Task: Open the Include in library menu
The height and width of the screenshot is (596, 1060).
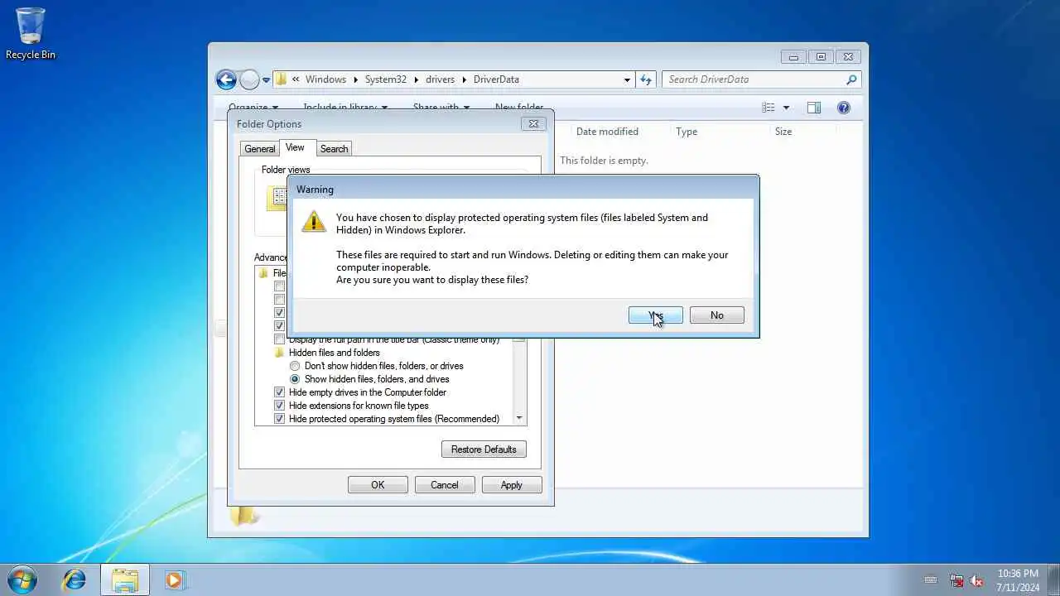Action: [345, 108]
